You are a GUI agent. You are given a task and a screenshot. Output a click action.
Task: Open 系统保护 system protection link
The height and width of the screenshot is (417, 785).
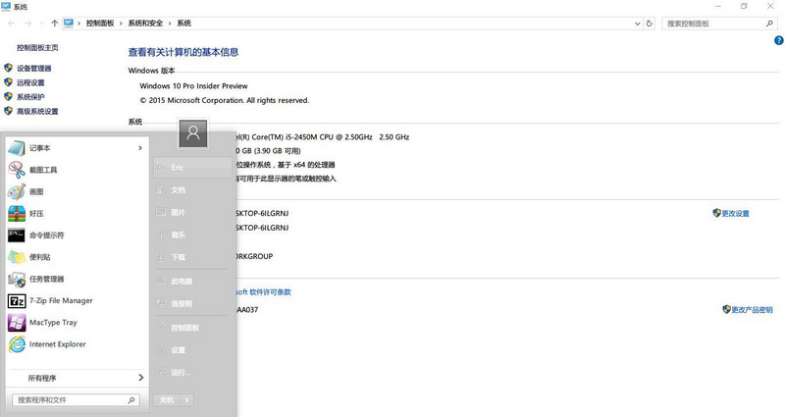pyautogui.click(x=30, y=96)
